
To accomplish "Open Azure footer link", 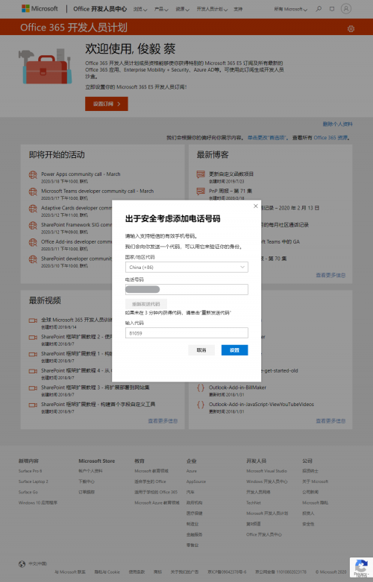I will (191, 471).
